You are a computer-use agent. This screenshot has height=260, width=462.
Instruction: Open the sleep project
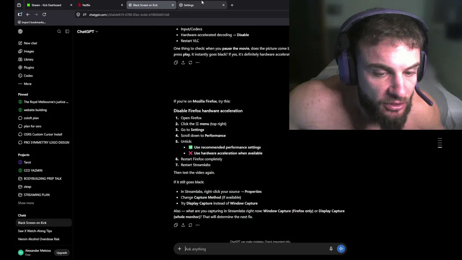click(44, 187)
